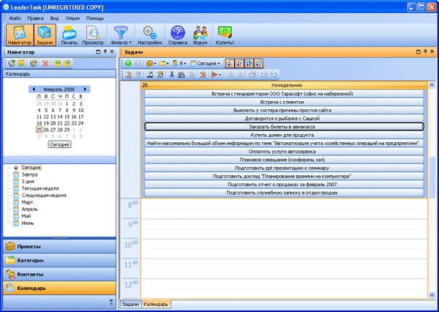Toggle the Навигатор panel button
The width and height of the screenshot is (439, 312).
[20, 34]
